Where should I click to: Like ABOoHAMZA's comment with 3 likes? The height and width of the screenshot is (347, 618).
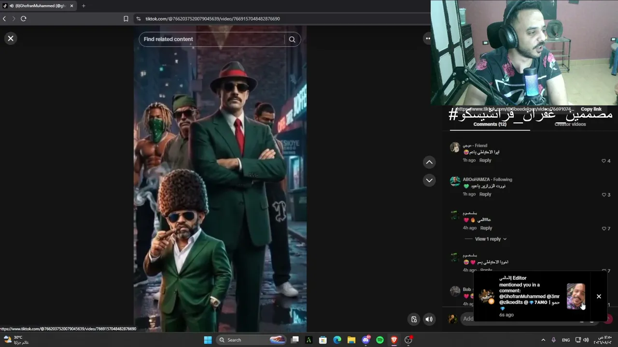(604, 195)
